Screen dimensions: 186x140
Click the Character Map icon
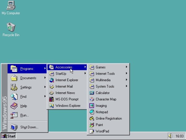coord(92,99)
